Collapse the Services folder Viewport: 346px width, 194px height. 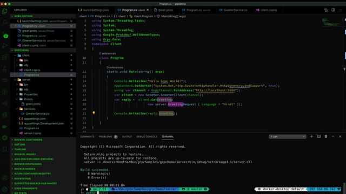[43, 109]
